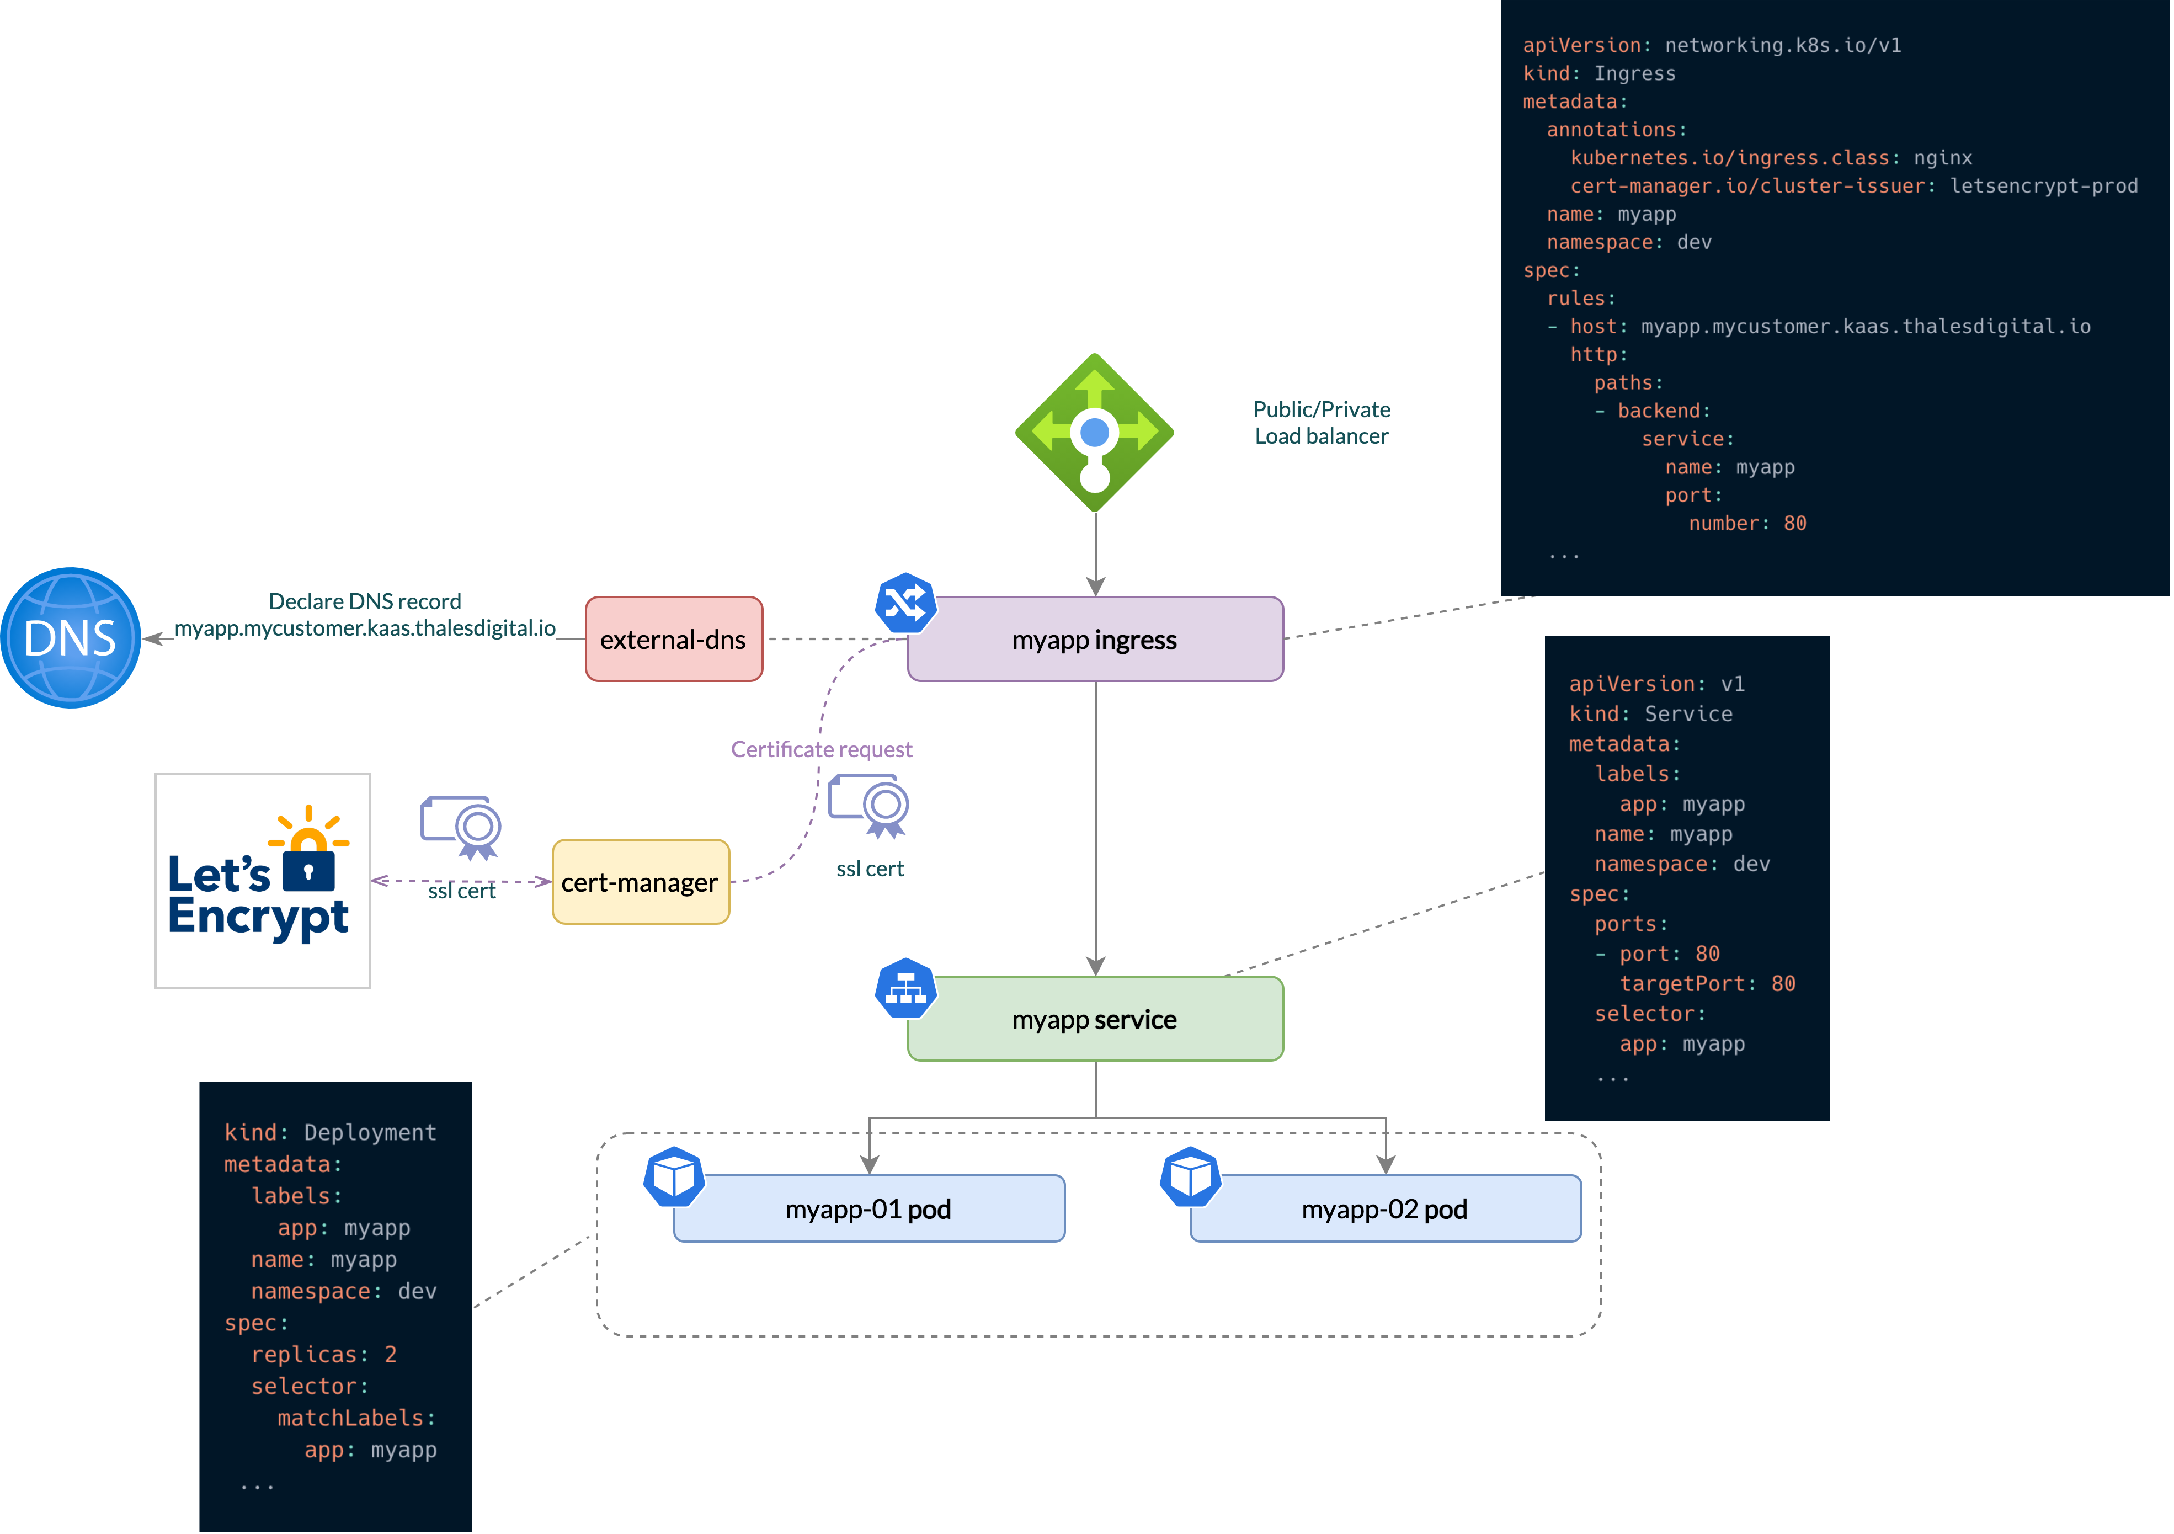Click the kubernetes.io/ingress.class nginx line
2174x1534 pixels.
1772,158
